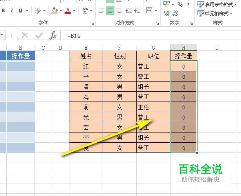
Task: Click the wén phonetic guide icon
Action: click(85, 11)
